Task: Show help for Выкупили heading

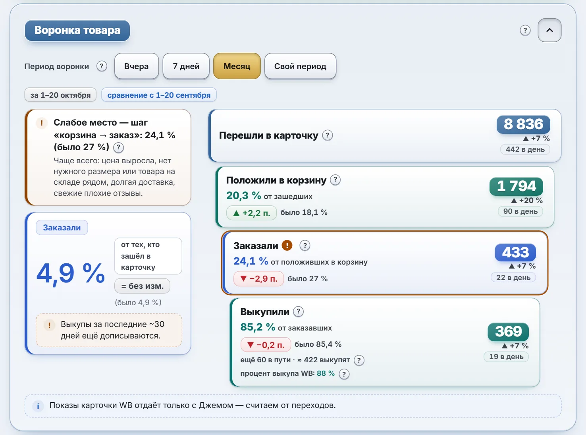Action: point(299,311)
